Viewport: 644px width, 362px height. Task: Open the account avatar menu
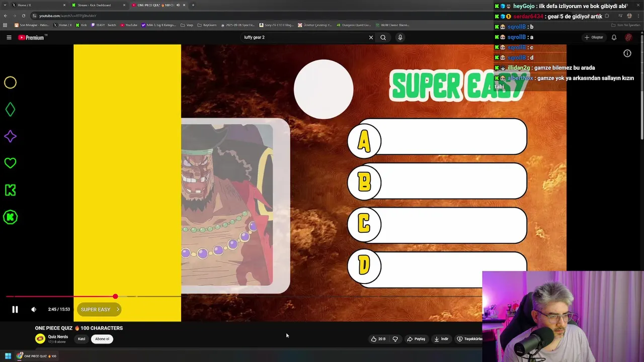(628, 37)
